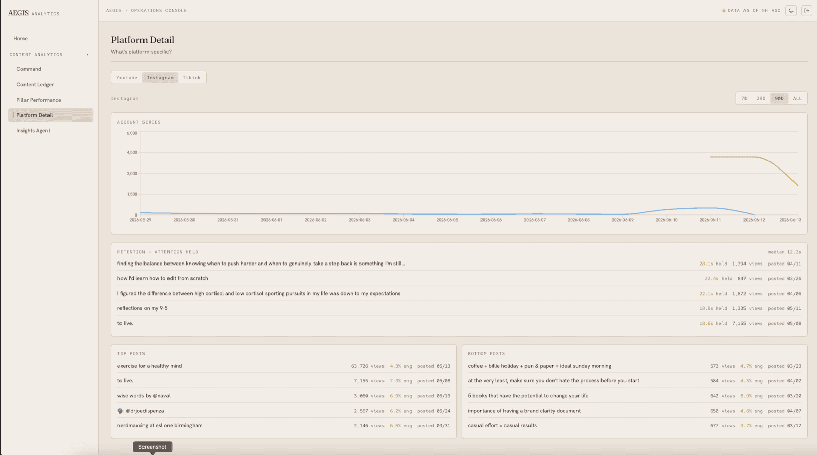Screen dimensions: 817x455
Task: Open top post 'exercise for a healthy mind'
Action: click(x=284, y=366)
